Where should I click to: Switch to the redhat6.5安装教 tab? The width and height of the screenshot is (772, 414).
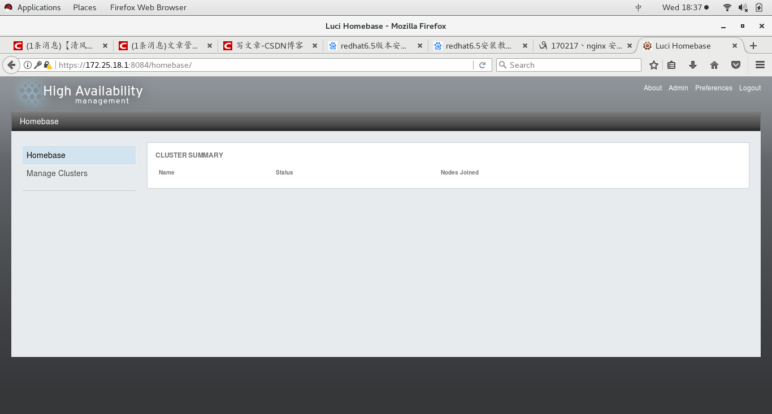481,46
